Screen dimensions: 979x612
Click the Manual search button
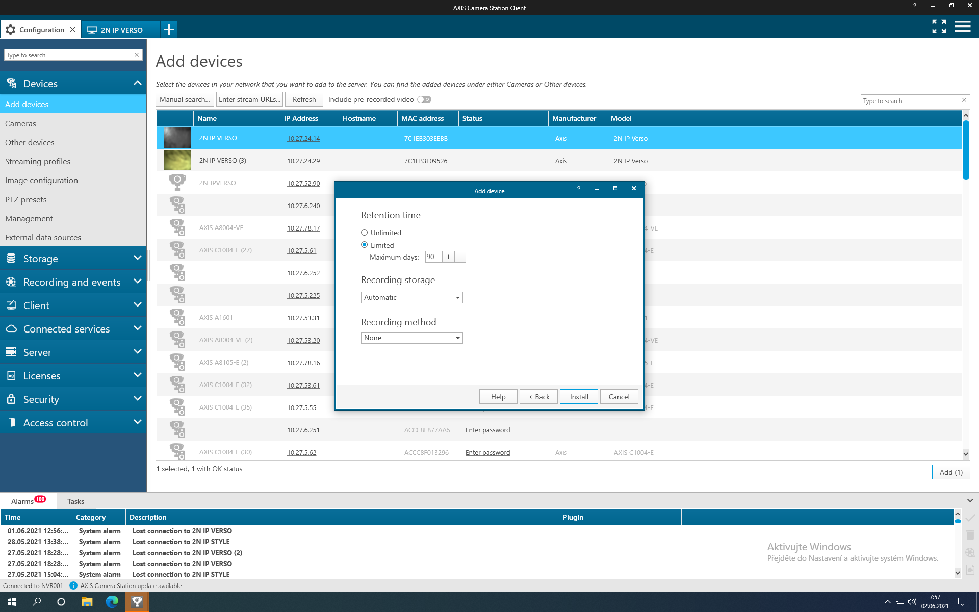click(x=185, y=99)
